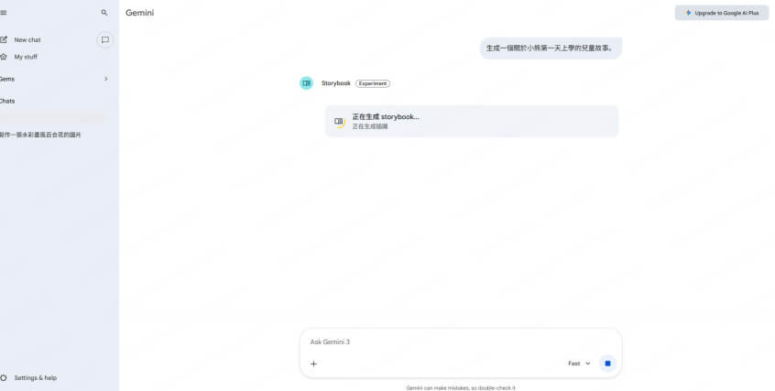Stop the response with the square button
The height and width of the screenshot is (391, 775).
coord(607,364)
